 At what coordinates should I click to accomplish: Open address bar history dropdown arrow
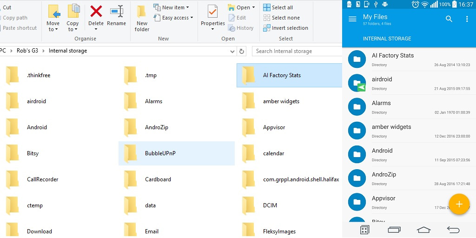coord(232,51)
